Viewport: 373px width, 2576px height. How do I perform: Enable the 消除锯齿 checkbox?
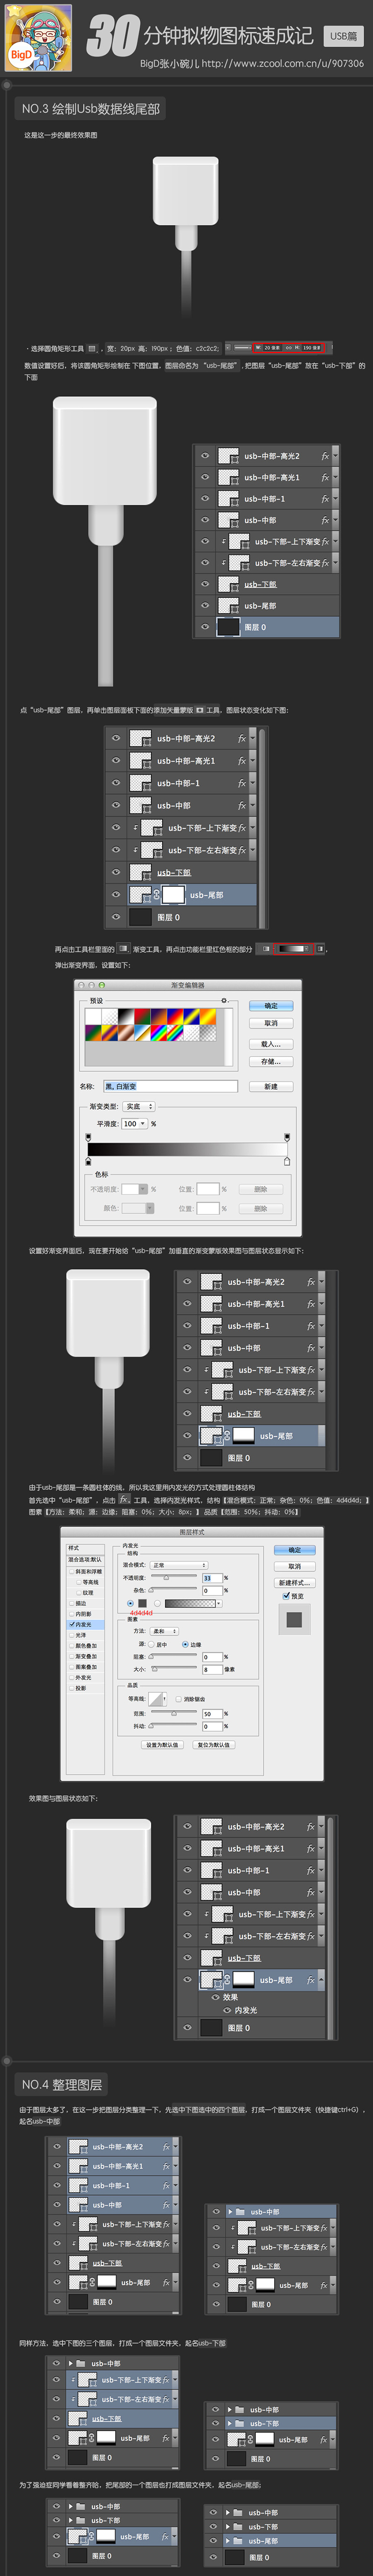coord(178,1699)
